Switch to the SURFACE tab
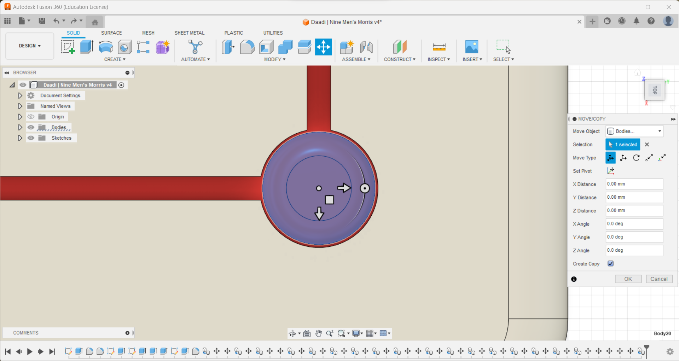The image size is (679, 361). tap(111, 33)
